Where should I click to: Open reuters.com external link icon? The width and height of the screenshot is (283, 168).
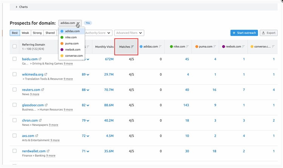pyautogui.click(x=43, y=90)
